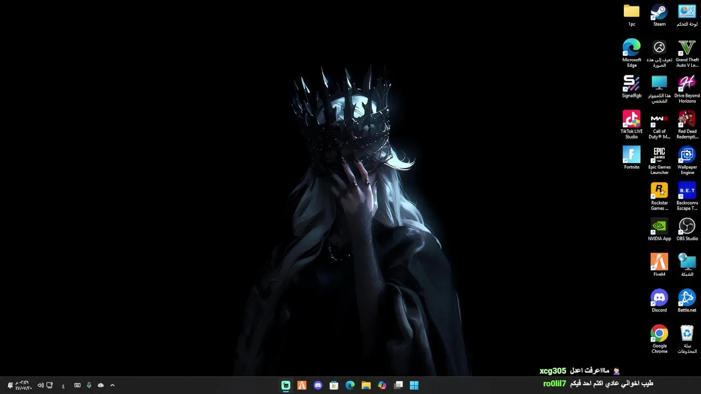Launch Call of Duty shortcut
The image size is (701, 394).
pos(659,125)
